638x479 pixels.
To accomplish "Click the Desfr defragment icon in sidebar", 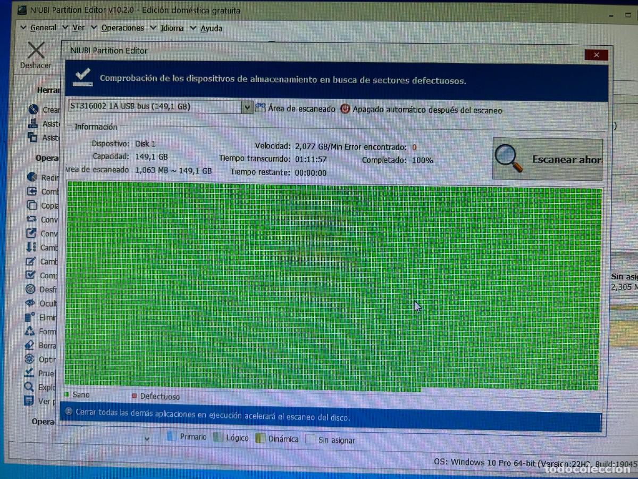I will point(31,290).
